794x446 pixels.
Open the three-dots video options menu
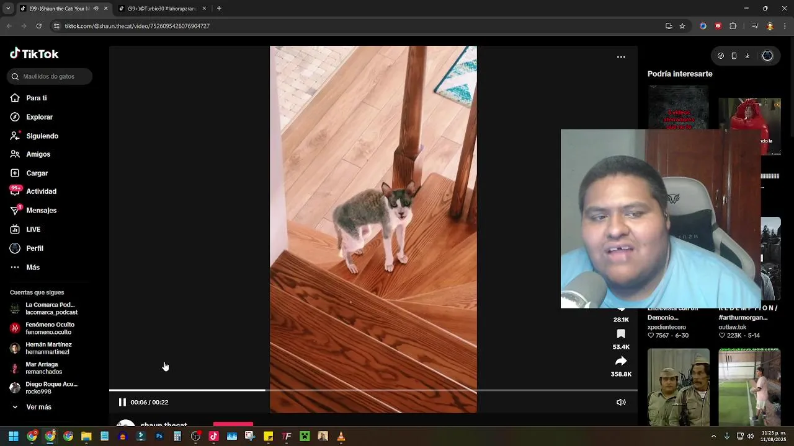[x=621, y=57]
